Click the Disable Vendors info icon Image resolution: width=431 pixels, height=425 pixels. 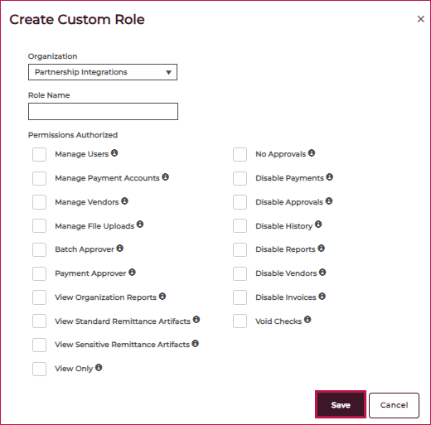pyautogui.click(x=322, y=272)
